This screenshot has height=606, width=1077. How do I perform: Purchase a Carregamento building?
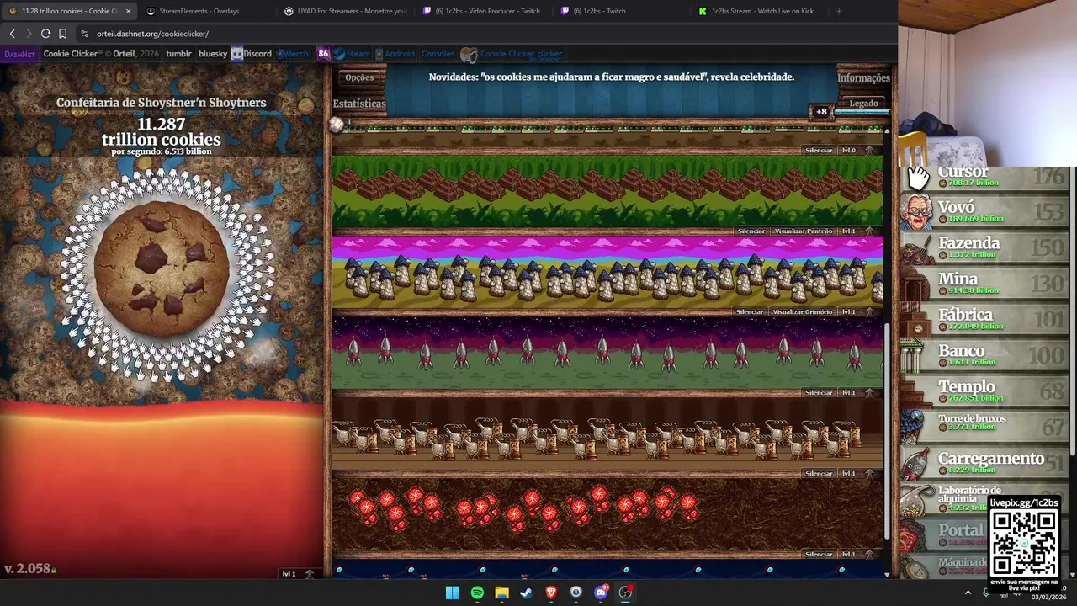point(986,463)
